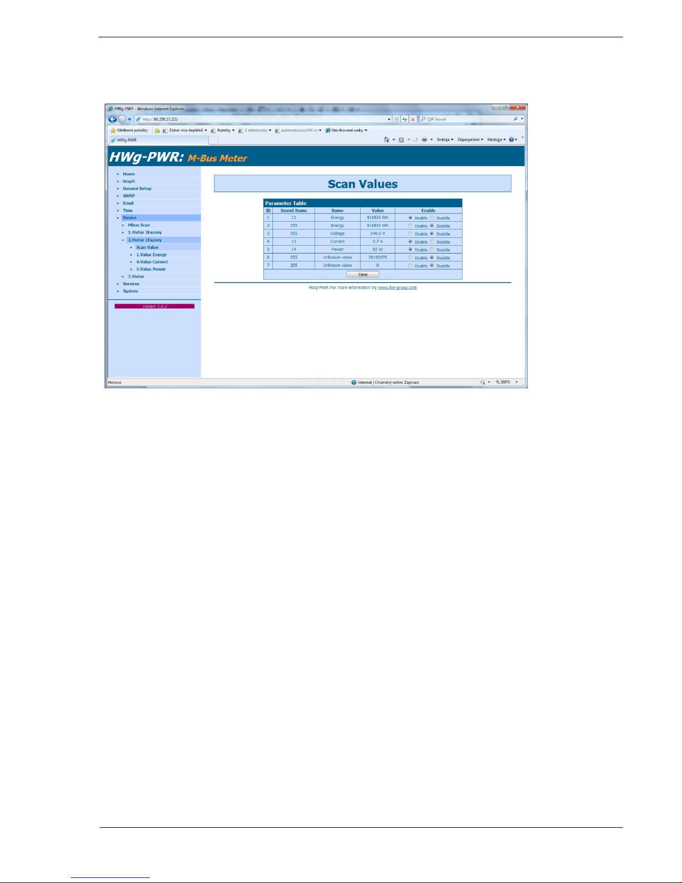
Task: Open 3.Meter in sidebar
Action: (136, 276)
